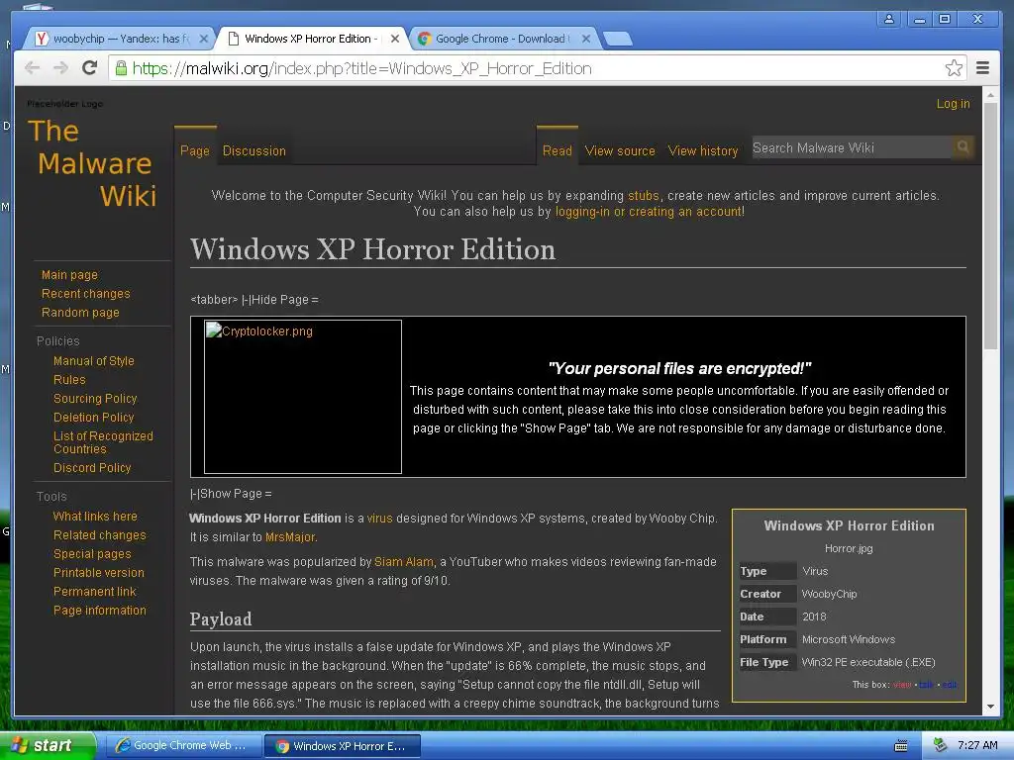Viewport: 1014px width, 760px height.
Task: Go forward with the browser forward arrow
Action: pyautogui.click(x=60, y=68)
